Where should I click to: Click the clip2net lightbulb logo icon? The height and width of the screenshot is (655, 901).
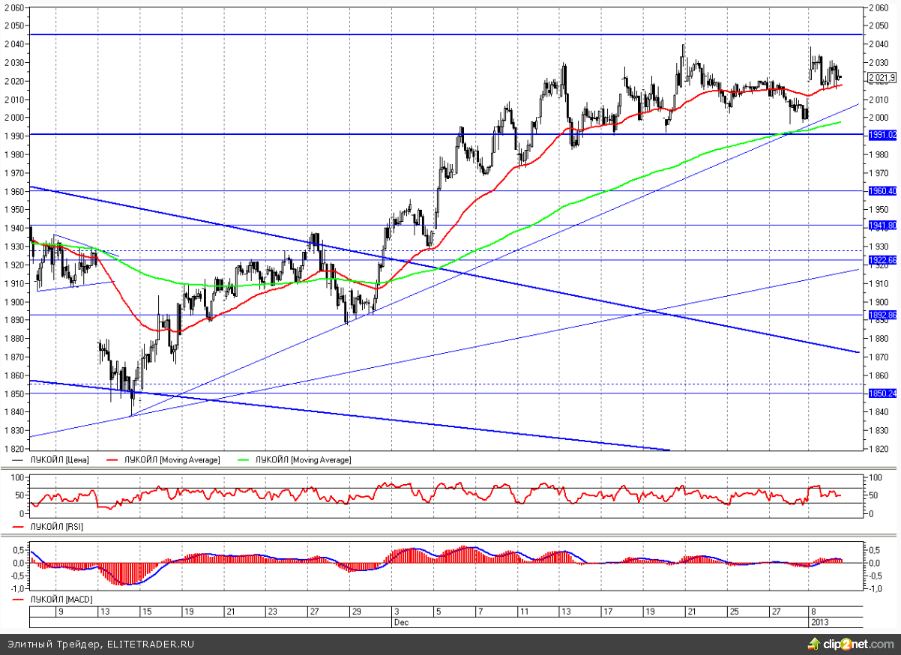coord(813,644)
